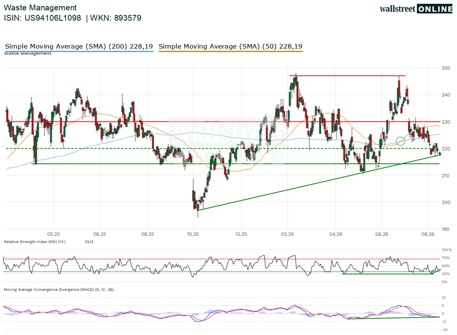The height and width of the screenshot is (335, 457).
Task: Click the ISIN: US94106L1098 text
Action: [x=42, y=18]
